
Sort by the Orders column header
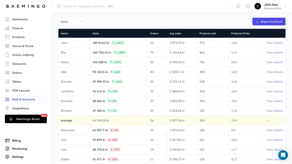pos(154,33)
